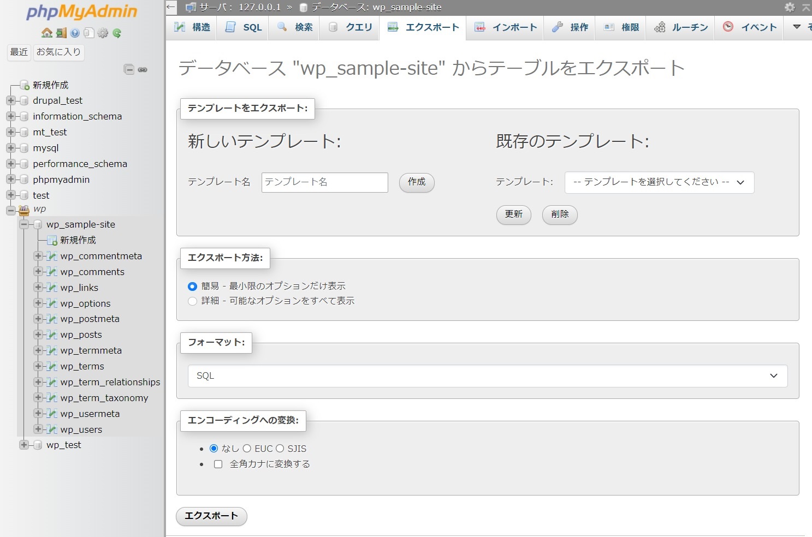This screenshot has width=812, height=537.
Task: Open the SQL tab
Action: pos(244,27)
